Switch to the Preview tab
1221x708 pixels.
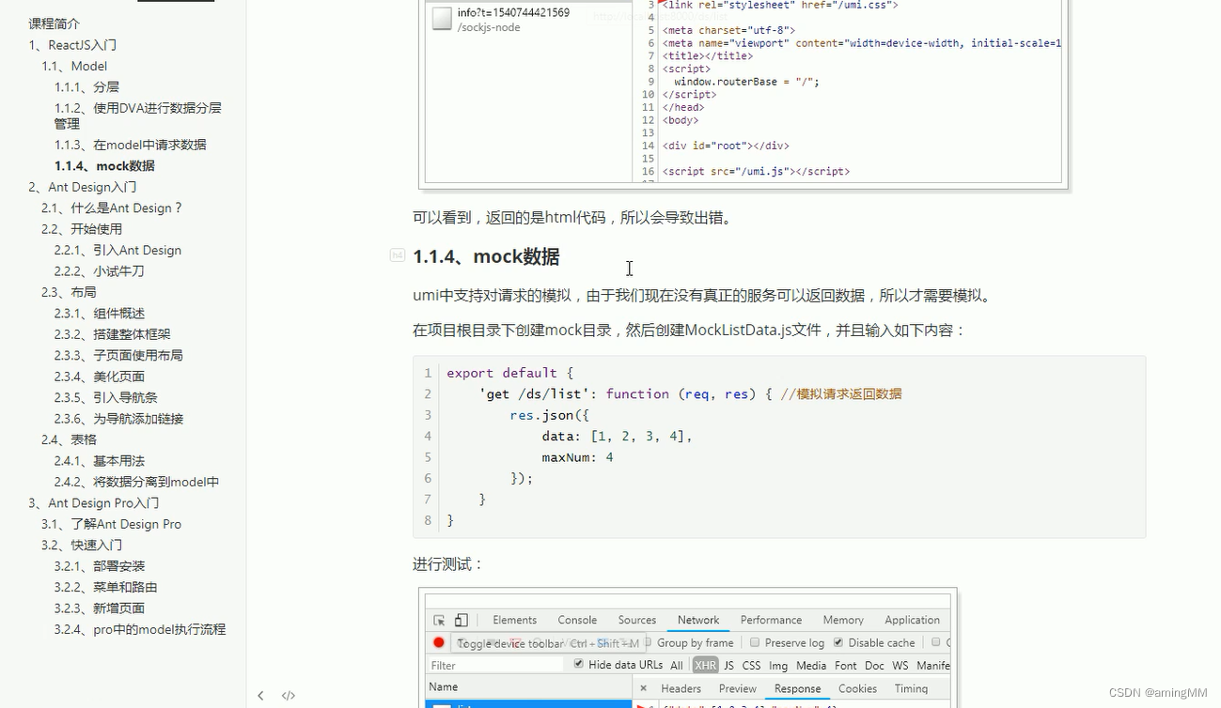tap(738, 688)
